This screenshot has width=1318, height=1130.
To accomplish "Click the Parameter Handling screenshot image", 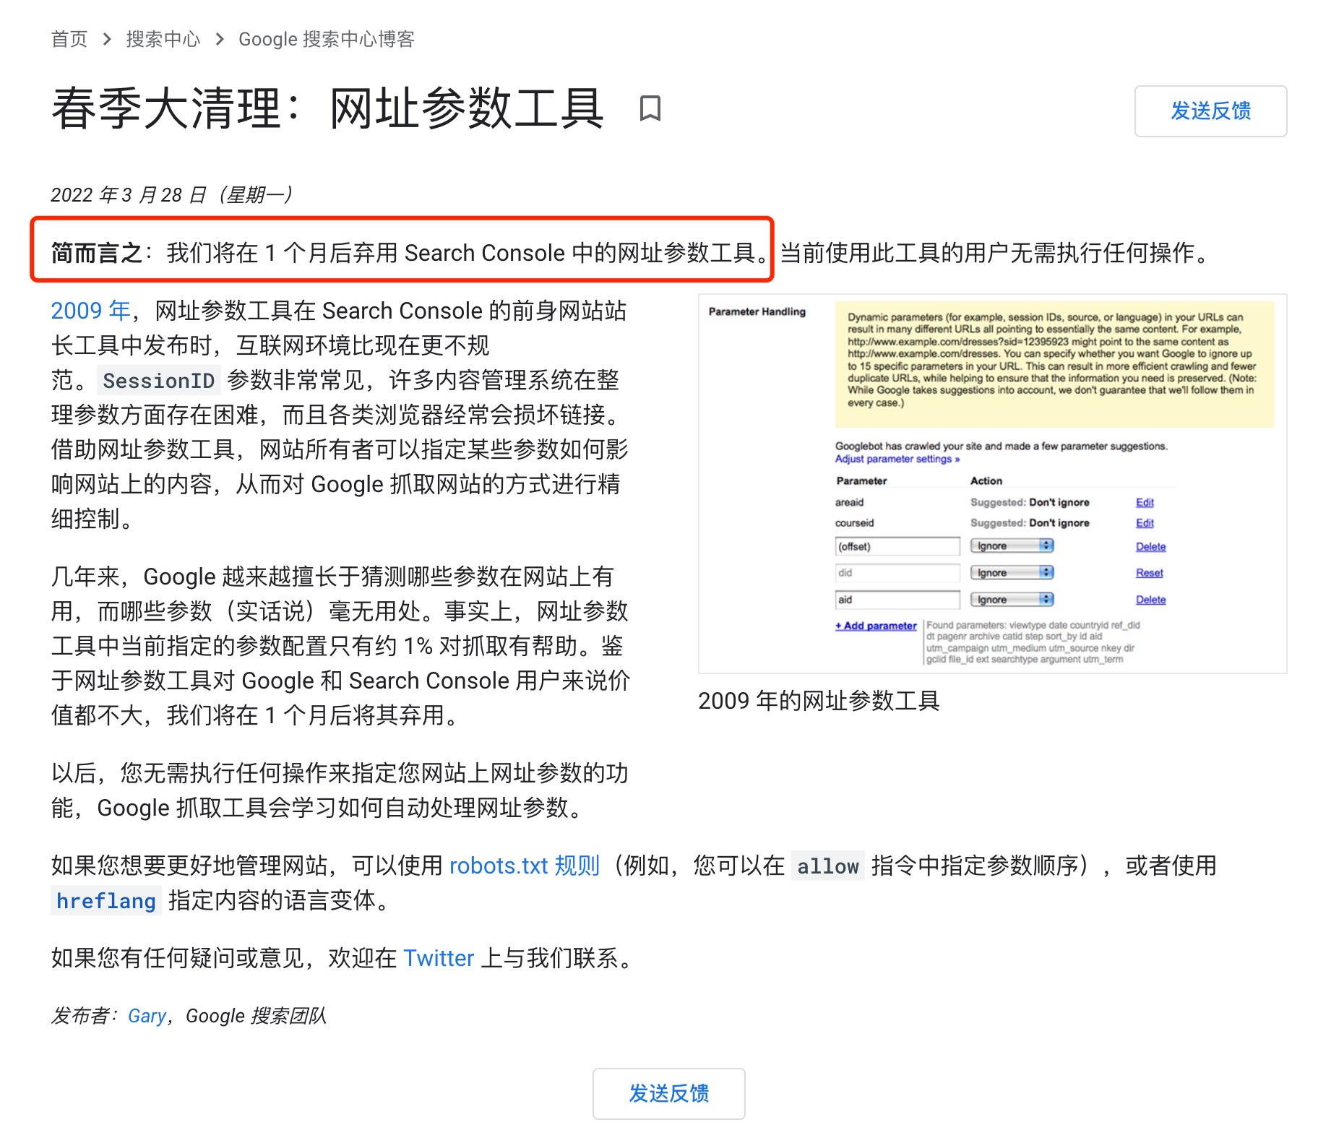I will (x=991, y=483).
